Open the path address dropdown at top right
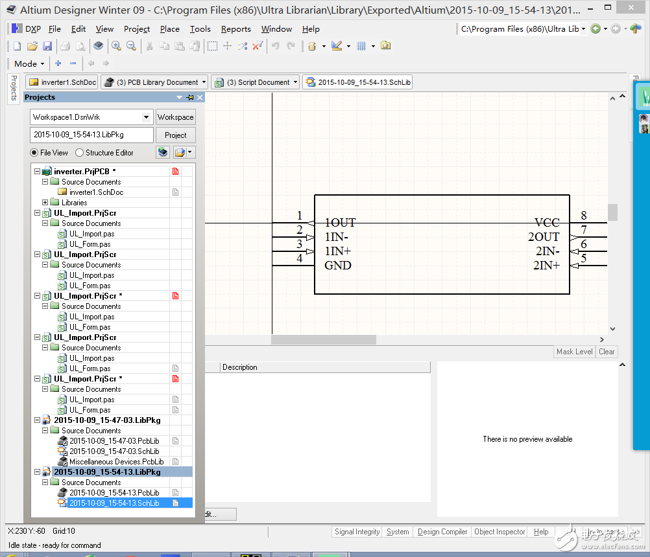 [583, 28]
